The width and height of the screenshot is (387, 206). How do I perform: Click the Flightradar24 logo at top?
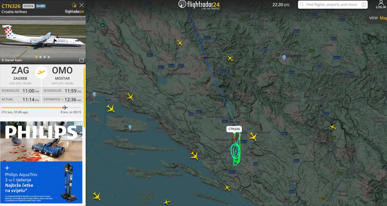point(199,5)
